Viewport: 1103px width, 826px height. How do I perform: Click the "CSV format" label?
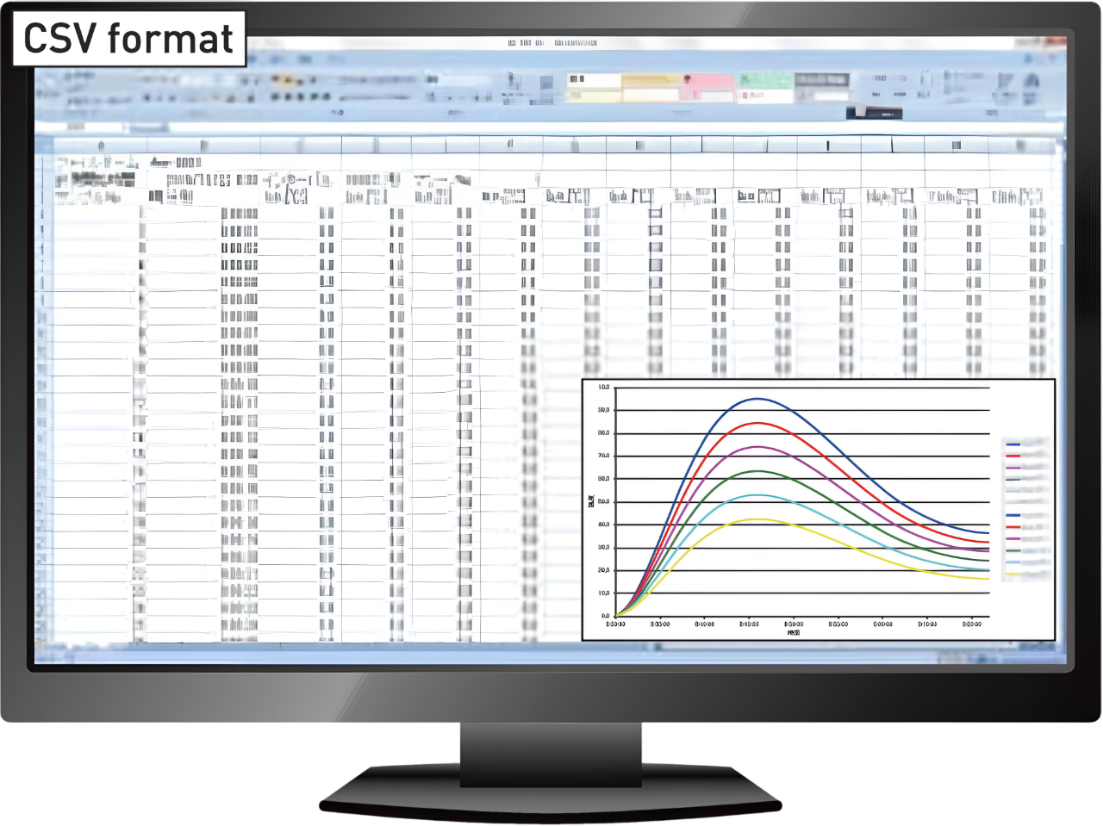point(129,39)
